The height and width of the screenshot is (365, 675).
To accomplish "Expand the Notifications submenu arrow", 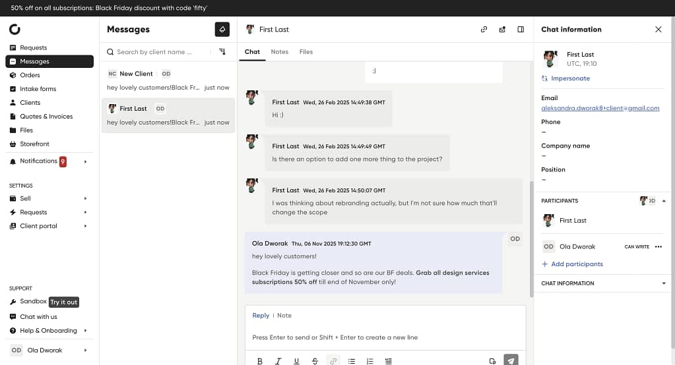I will pyautogui.click(x=85, y=161).
